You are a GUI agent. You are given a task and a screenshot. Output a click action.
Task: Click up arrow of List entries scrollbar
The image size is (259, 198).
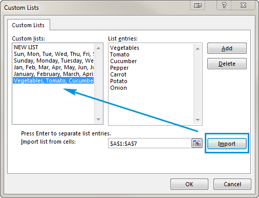tap(198, 49)
